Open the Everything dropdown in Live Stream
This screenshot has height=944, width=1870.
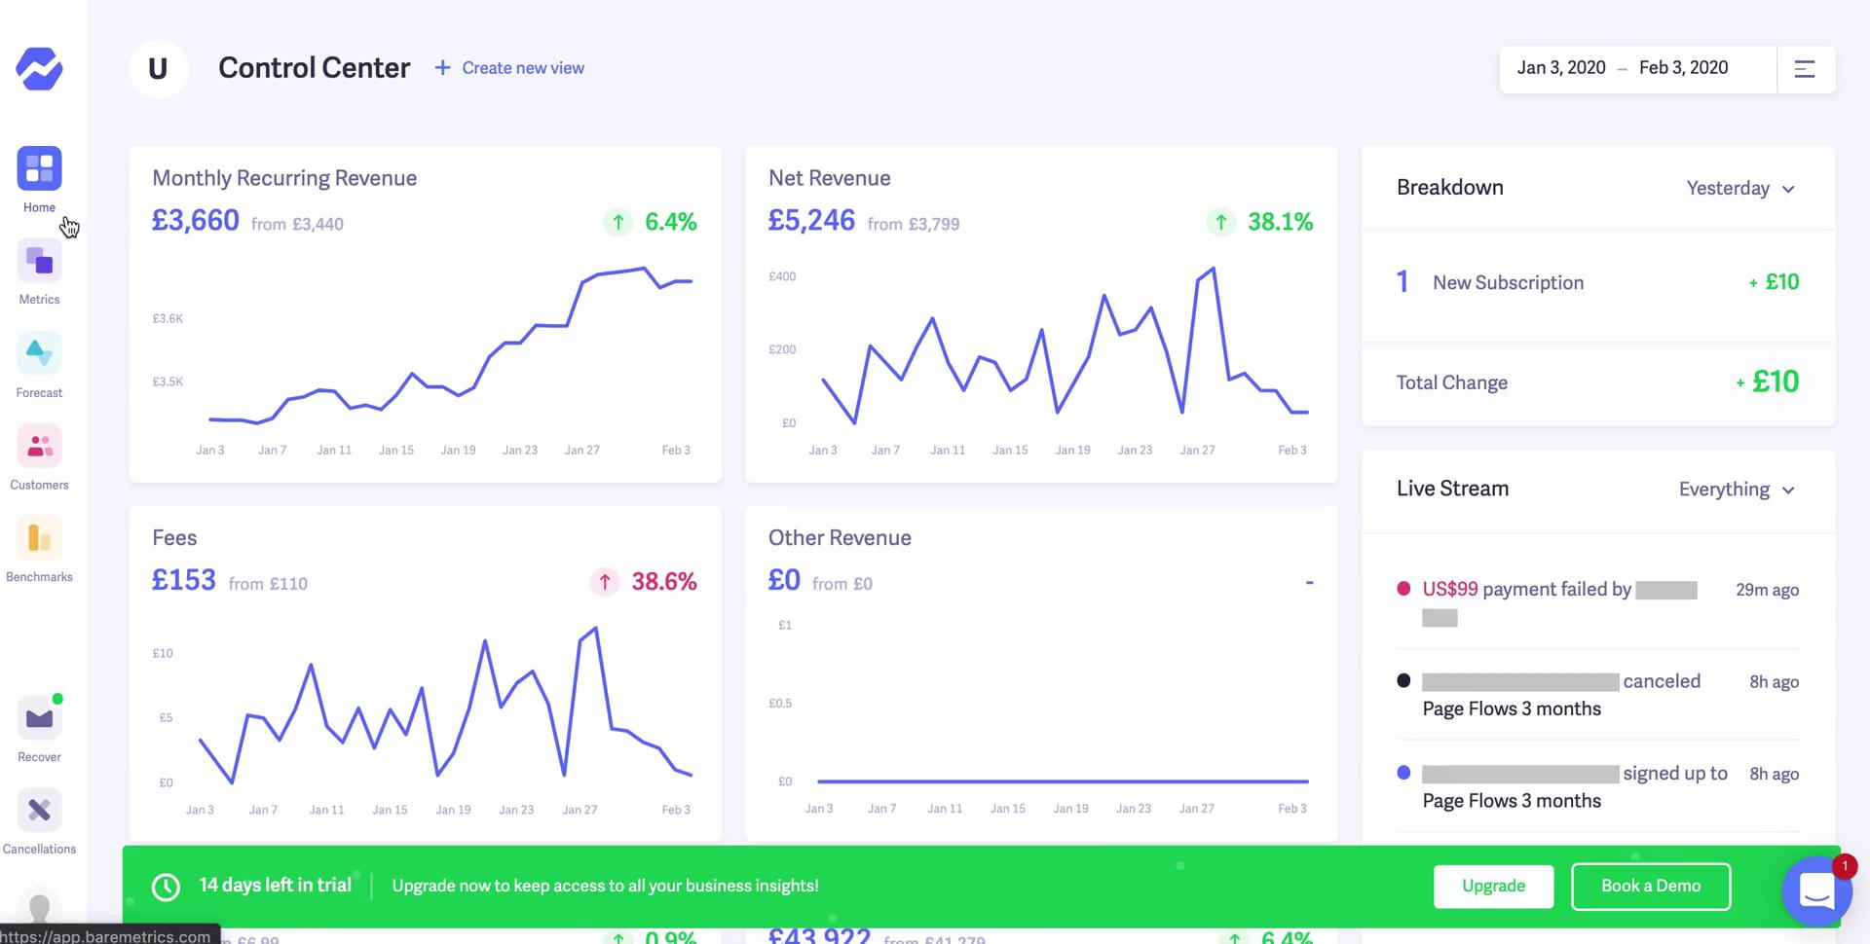click(x=1737, y=490)
